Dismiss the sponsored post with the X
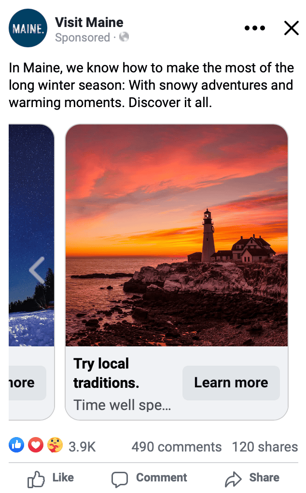 tap(291, 28)
